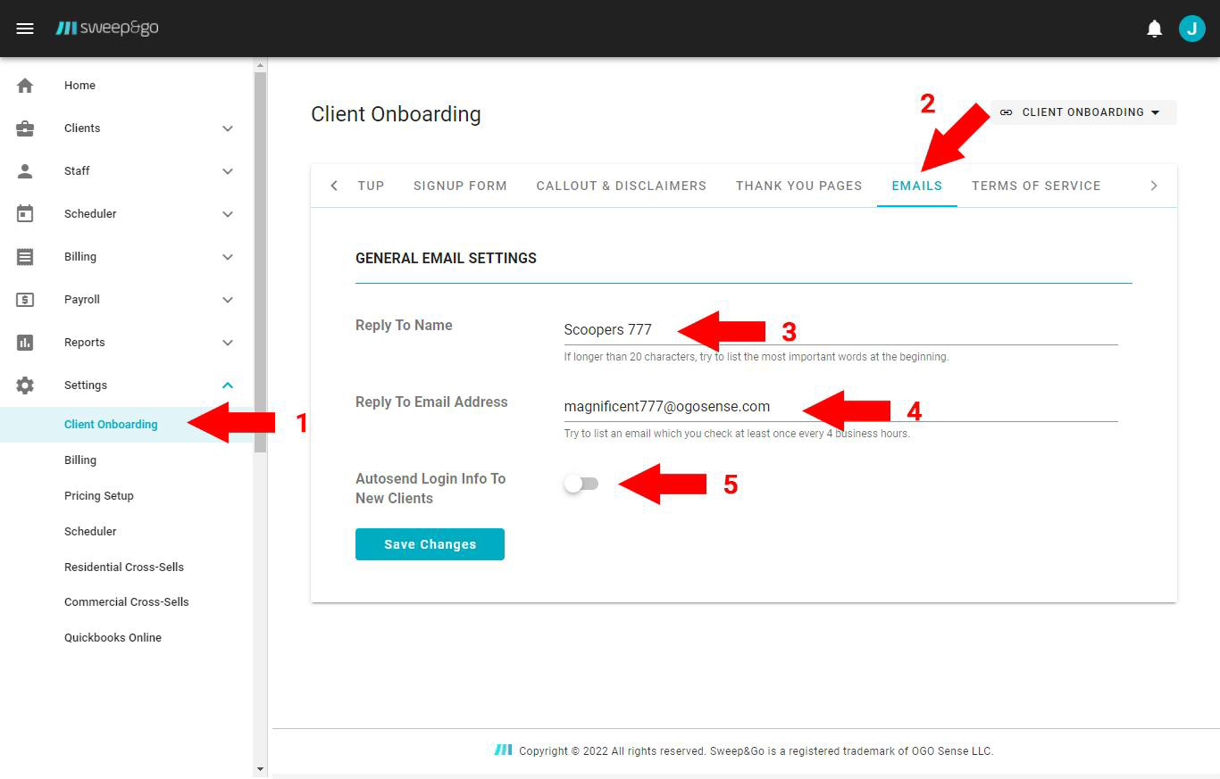Open the Client Onboarding dropdown at top right

[x=1082, y=112]
